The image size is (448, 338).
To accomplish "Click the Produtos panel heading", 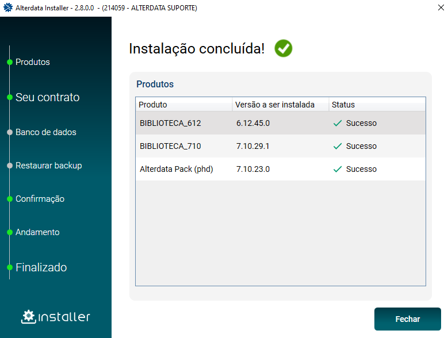I will click(x=155, y=84).
